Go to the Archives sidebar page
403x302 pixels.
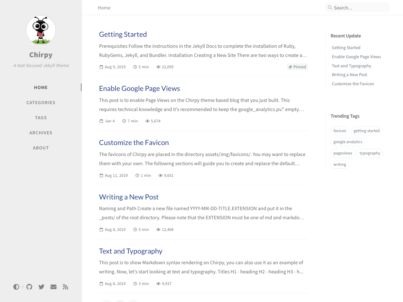(x=41, y=133)
